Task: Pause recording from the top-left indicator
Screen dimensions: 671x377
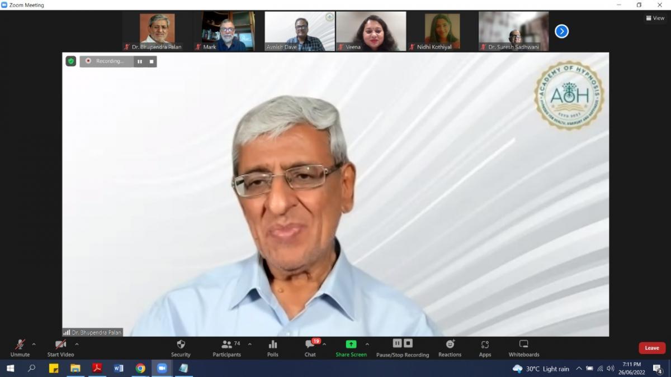Action: coord(140,61)
